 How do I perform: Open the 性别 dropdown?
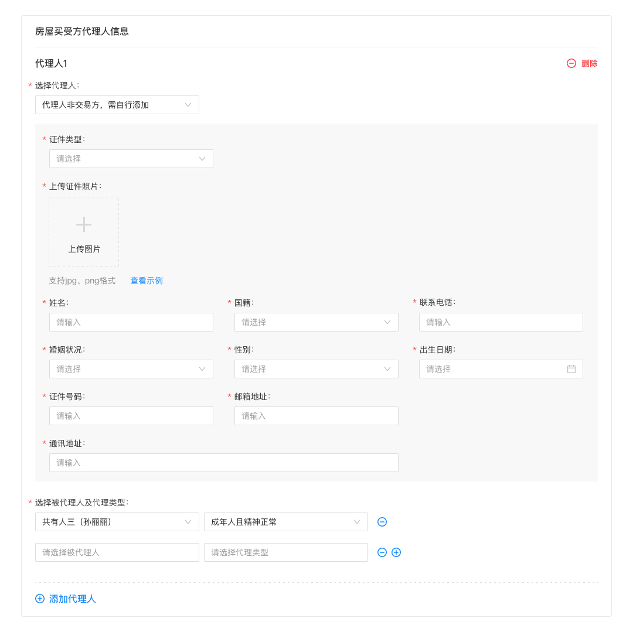[x=316, y=369]
